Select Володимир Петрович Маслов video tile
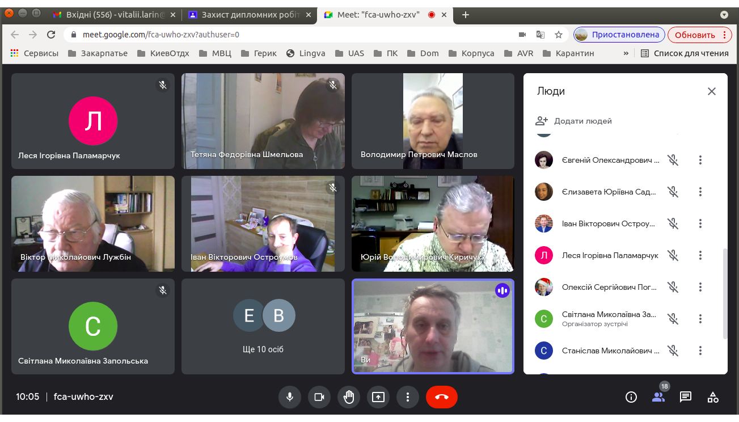 pos(433,121)
